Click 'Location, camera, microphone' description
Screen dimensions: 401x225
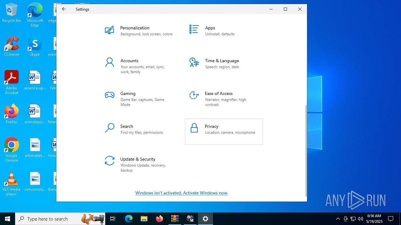[x=230, y=132]
